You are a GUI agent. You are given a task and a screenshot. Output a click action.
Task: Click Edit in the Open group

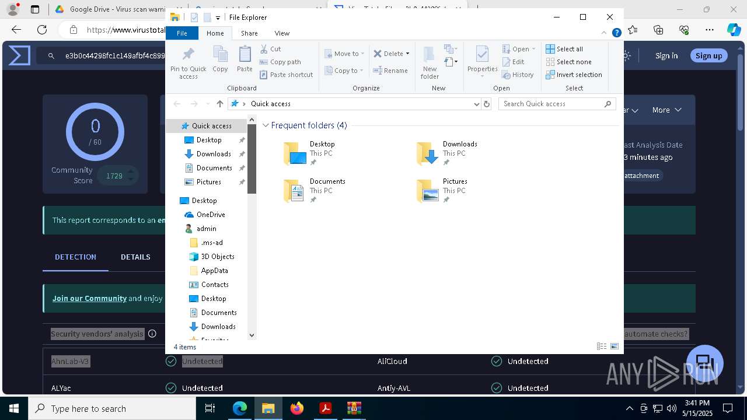(x=513, y=62)
